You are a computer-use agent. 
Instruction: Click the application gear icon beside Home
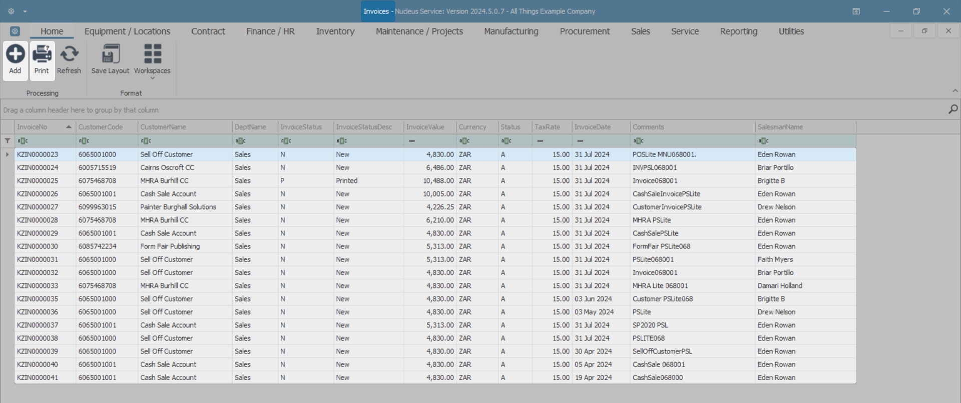click(x=15, y=31)
